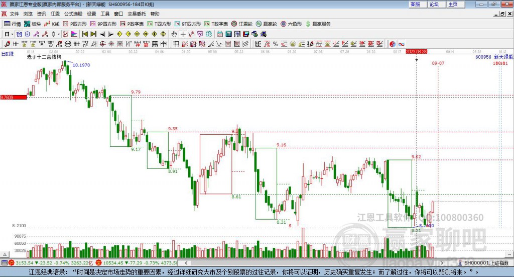Click the 板块 toolbar button
The height and width of the screenshot is (277, 514).
coord(33,24)
